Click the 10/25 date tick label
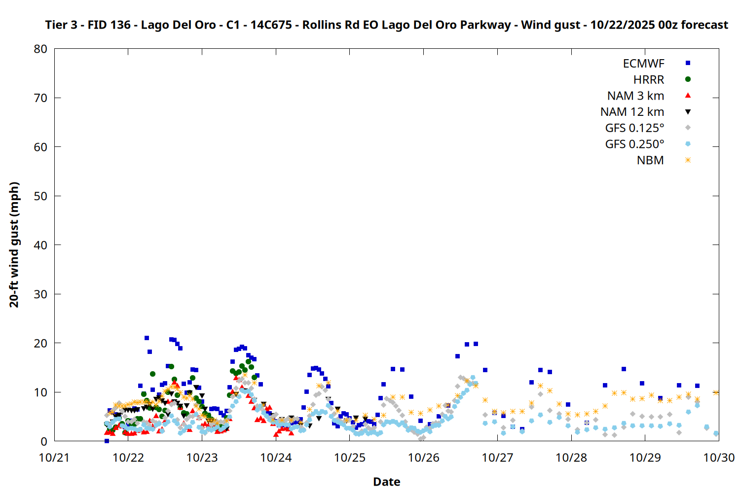The image size is (740, 493). (350, 458)
